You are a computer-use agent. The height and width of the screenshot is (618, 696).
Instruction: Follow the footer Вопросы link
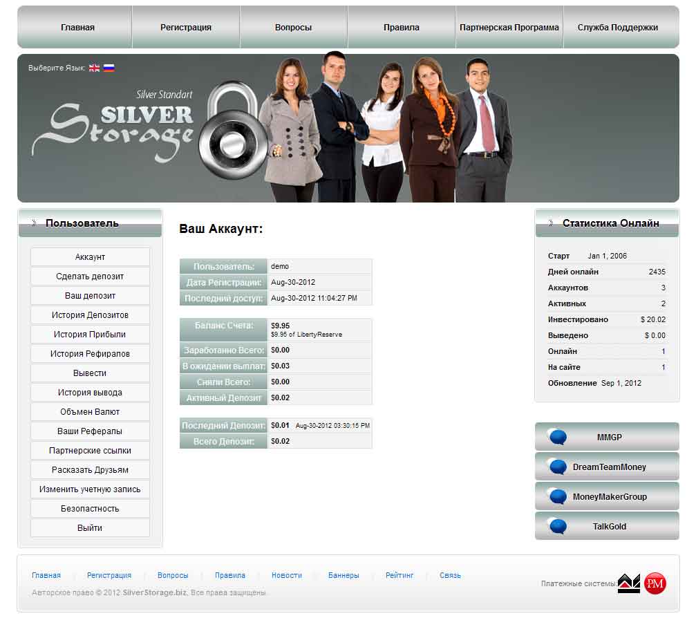click(173, 575)
